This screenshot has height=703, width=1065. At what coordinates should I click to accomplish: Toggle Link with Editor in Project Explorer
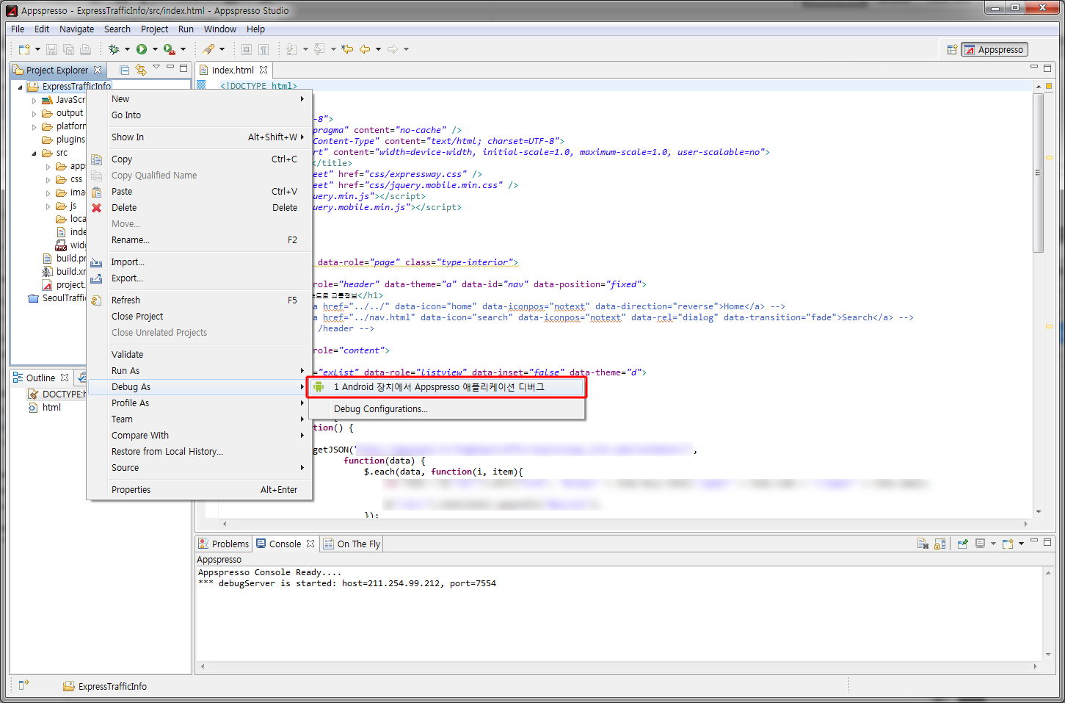pyautogui.click(x=141, y=70)
